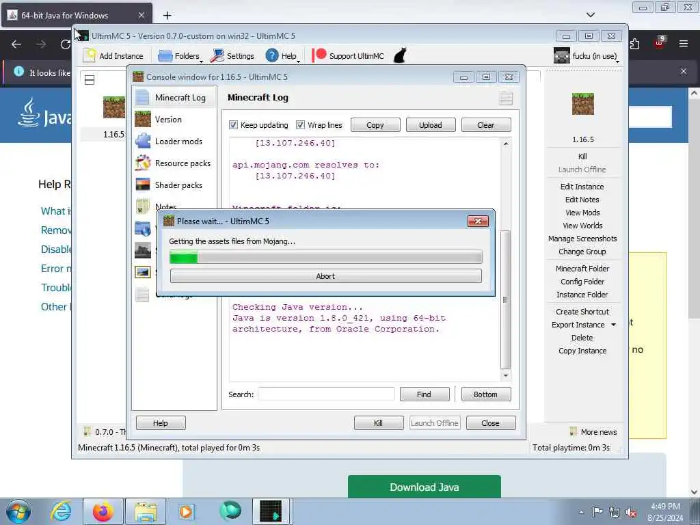
Task: Click Manage Screenshots in the right panel
Action: (582, 239)
